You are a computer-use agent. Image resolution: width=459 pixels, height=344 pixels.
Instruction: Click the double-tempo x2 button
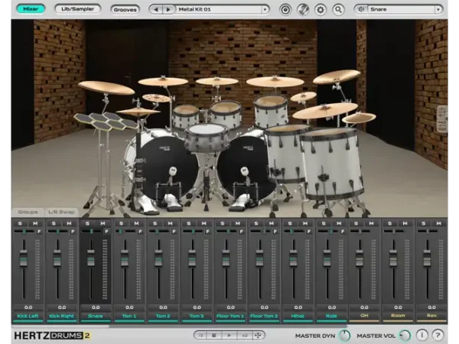(x=245, y=336)
